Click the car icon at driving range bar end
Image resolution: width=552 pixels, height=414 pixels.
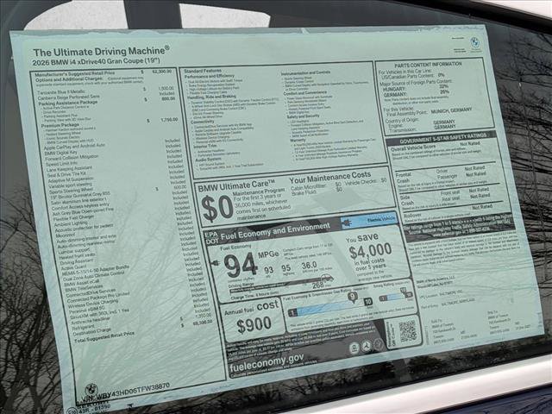point(329,278)
